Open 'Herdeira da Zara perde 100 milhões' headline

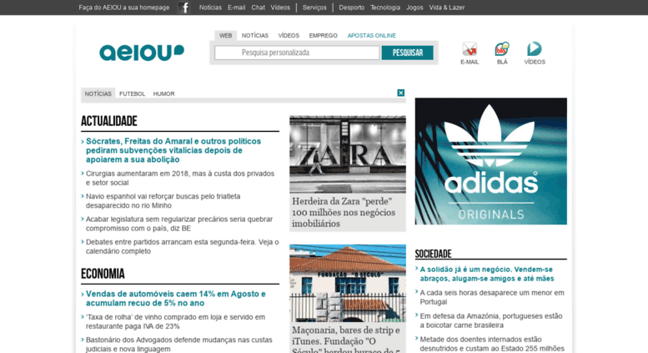pos(344,213)
